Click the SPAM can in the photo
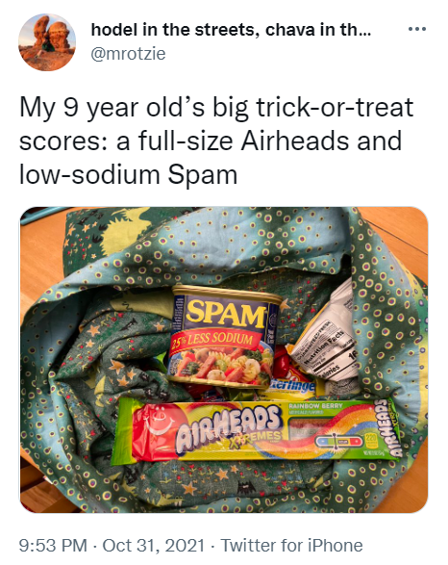Viewport: 448px width, 565px height. tap(223, 337)
